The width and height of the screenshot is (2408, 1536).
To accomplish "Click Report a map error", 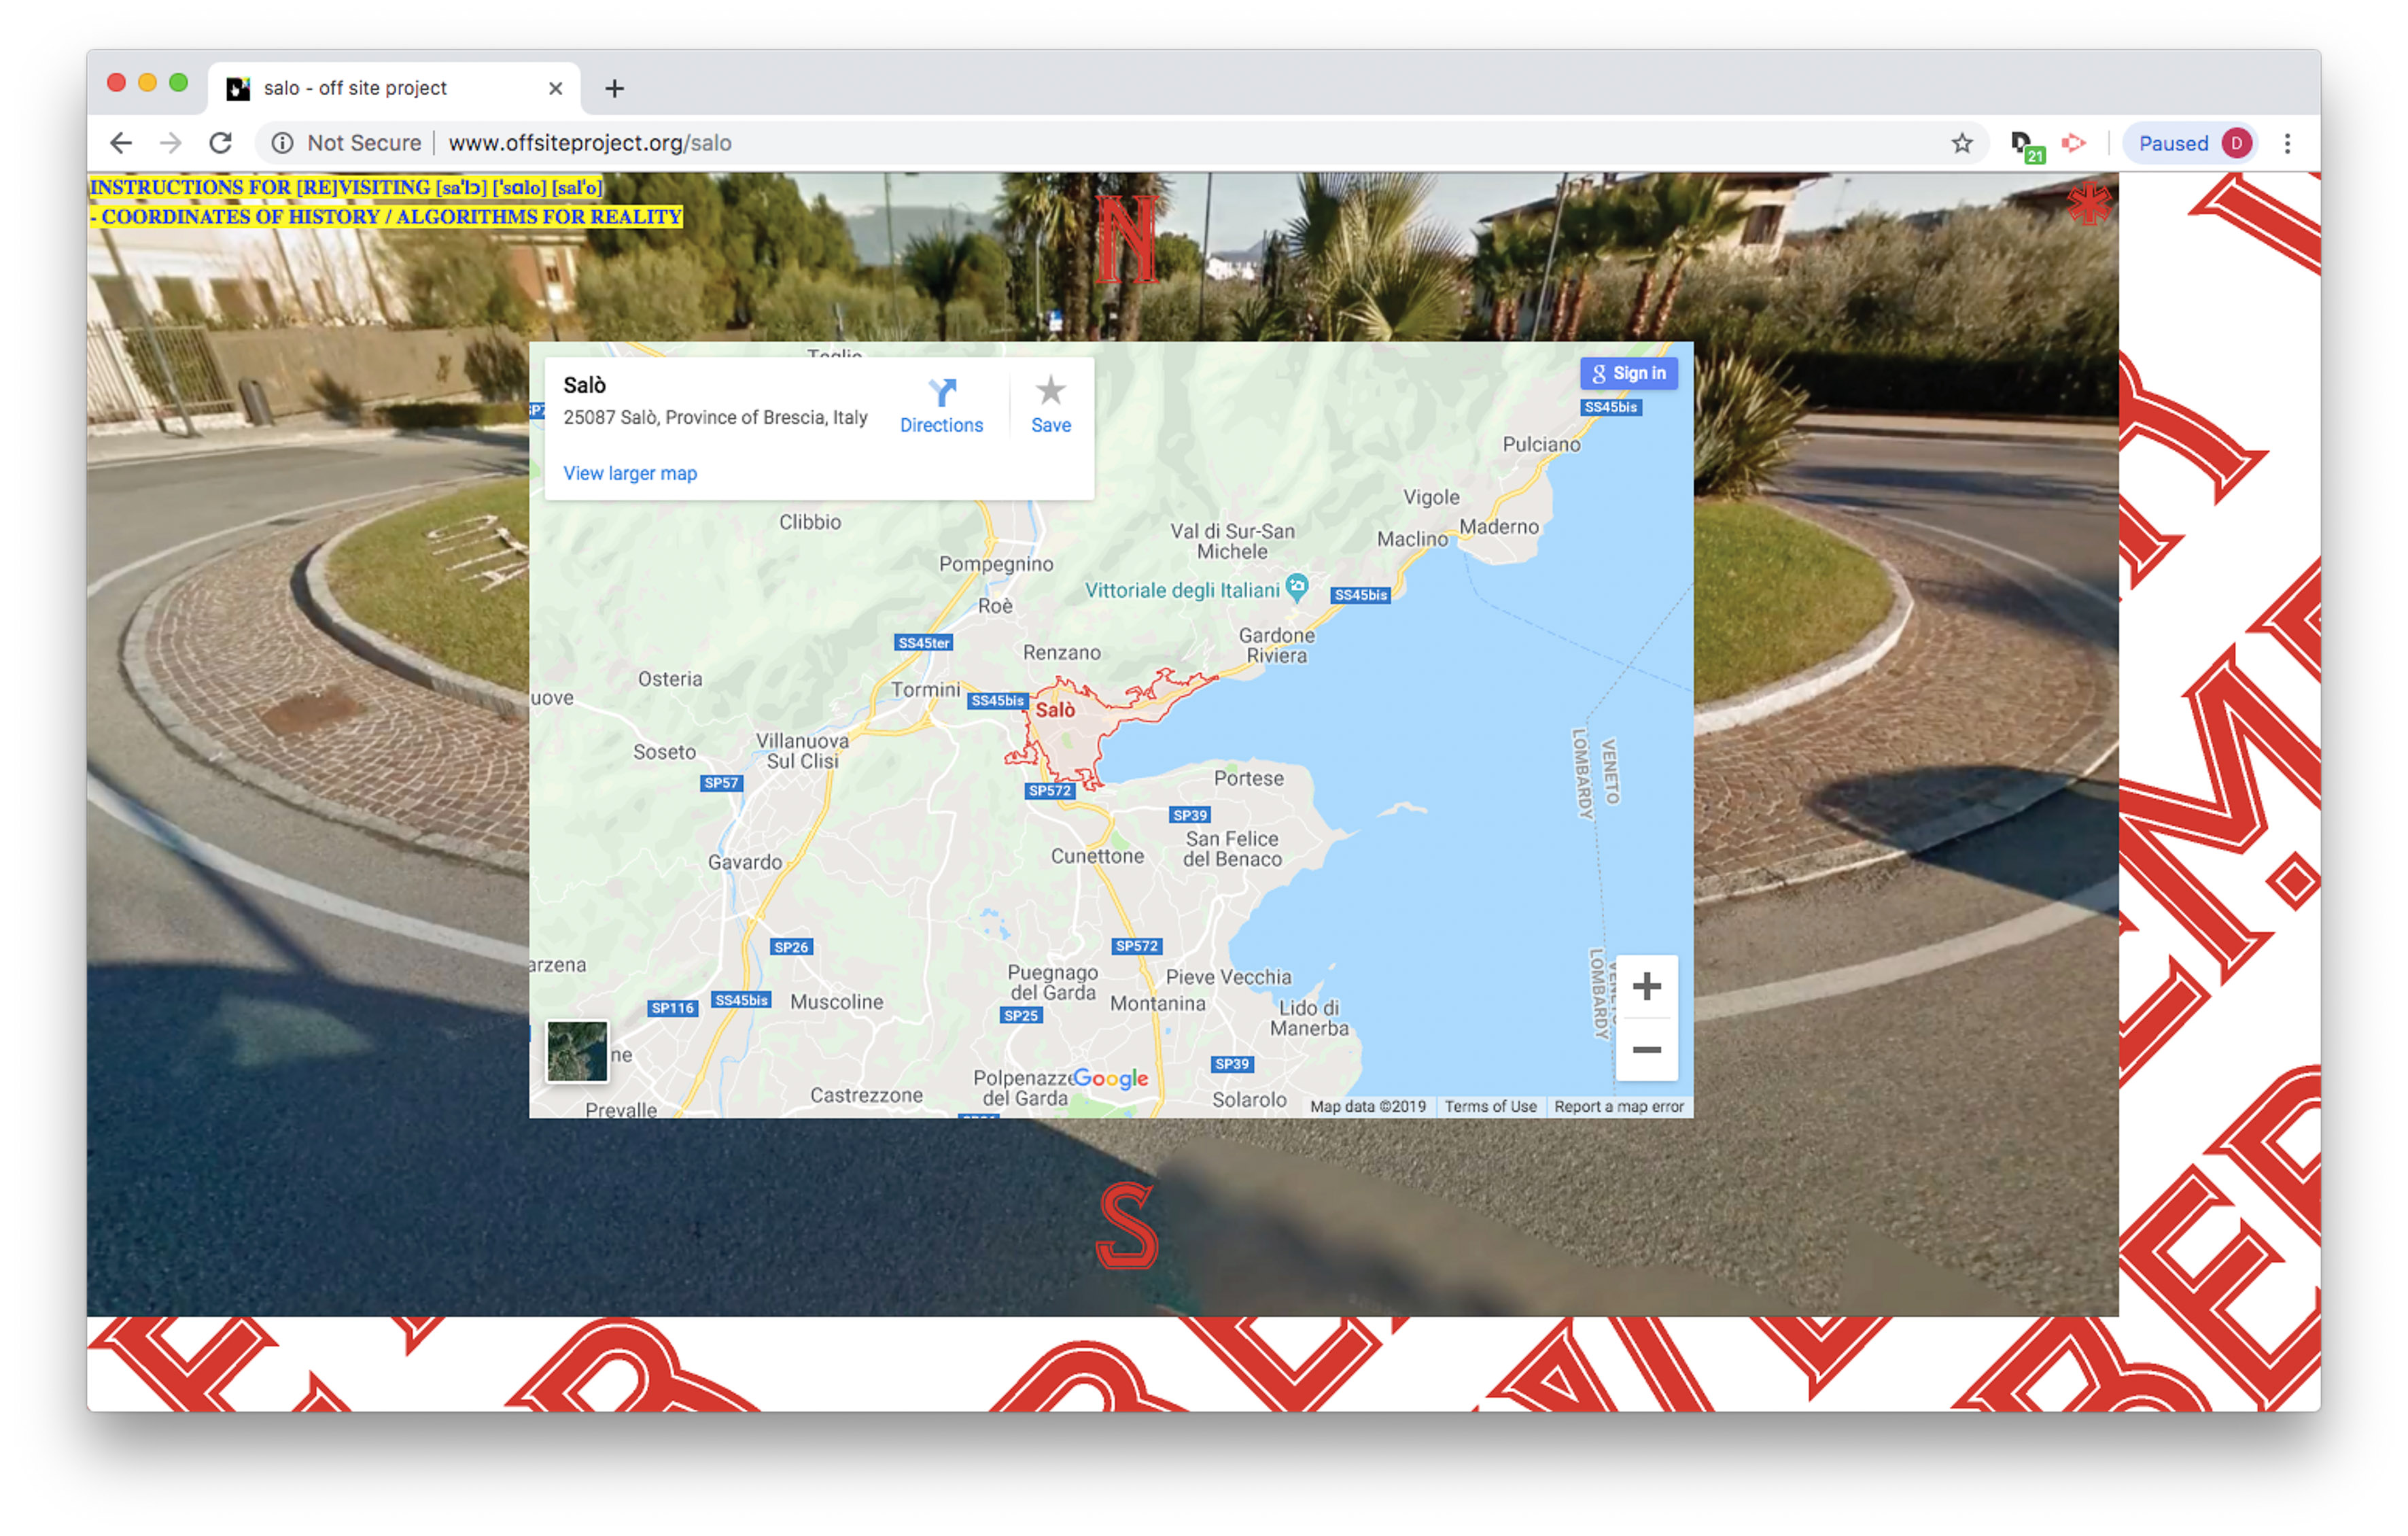I will click(1618, 1106).
